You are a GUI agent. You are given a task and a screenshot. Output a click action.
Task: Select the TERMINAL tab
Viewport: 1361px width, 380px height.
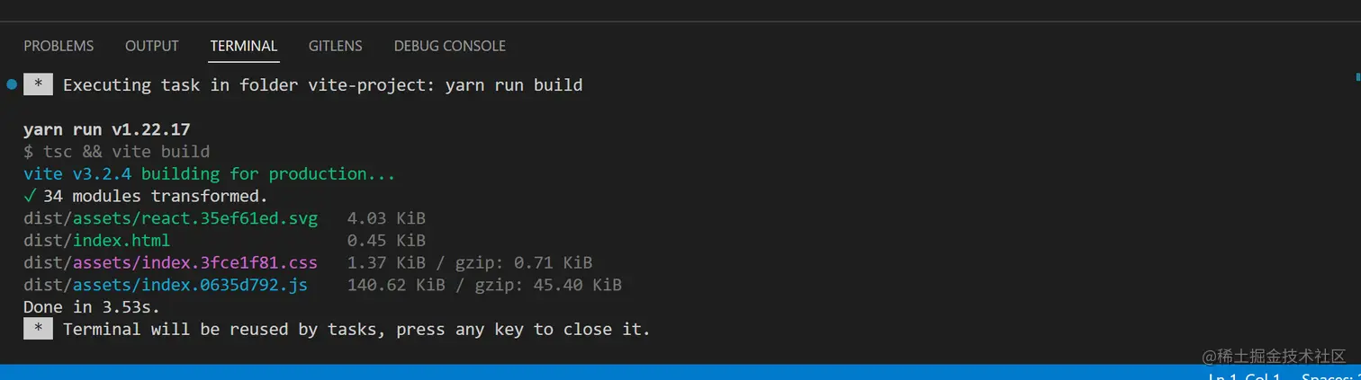click(244, 46)
